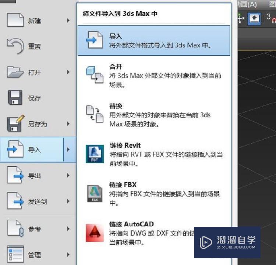The width and height of the screenshot is (276, 265).
Task: Click 管理 label in the application menu
Action: point(34,255)
